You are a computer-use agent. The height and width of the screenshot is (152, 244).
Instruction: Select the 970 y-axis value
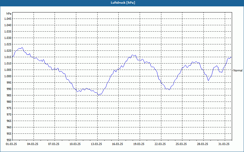[9, 115]
